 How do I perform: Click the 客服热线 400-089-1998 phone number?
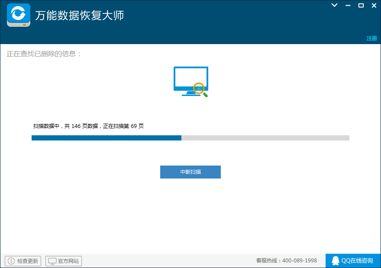(x=287, y=261)
